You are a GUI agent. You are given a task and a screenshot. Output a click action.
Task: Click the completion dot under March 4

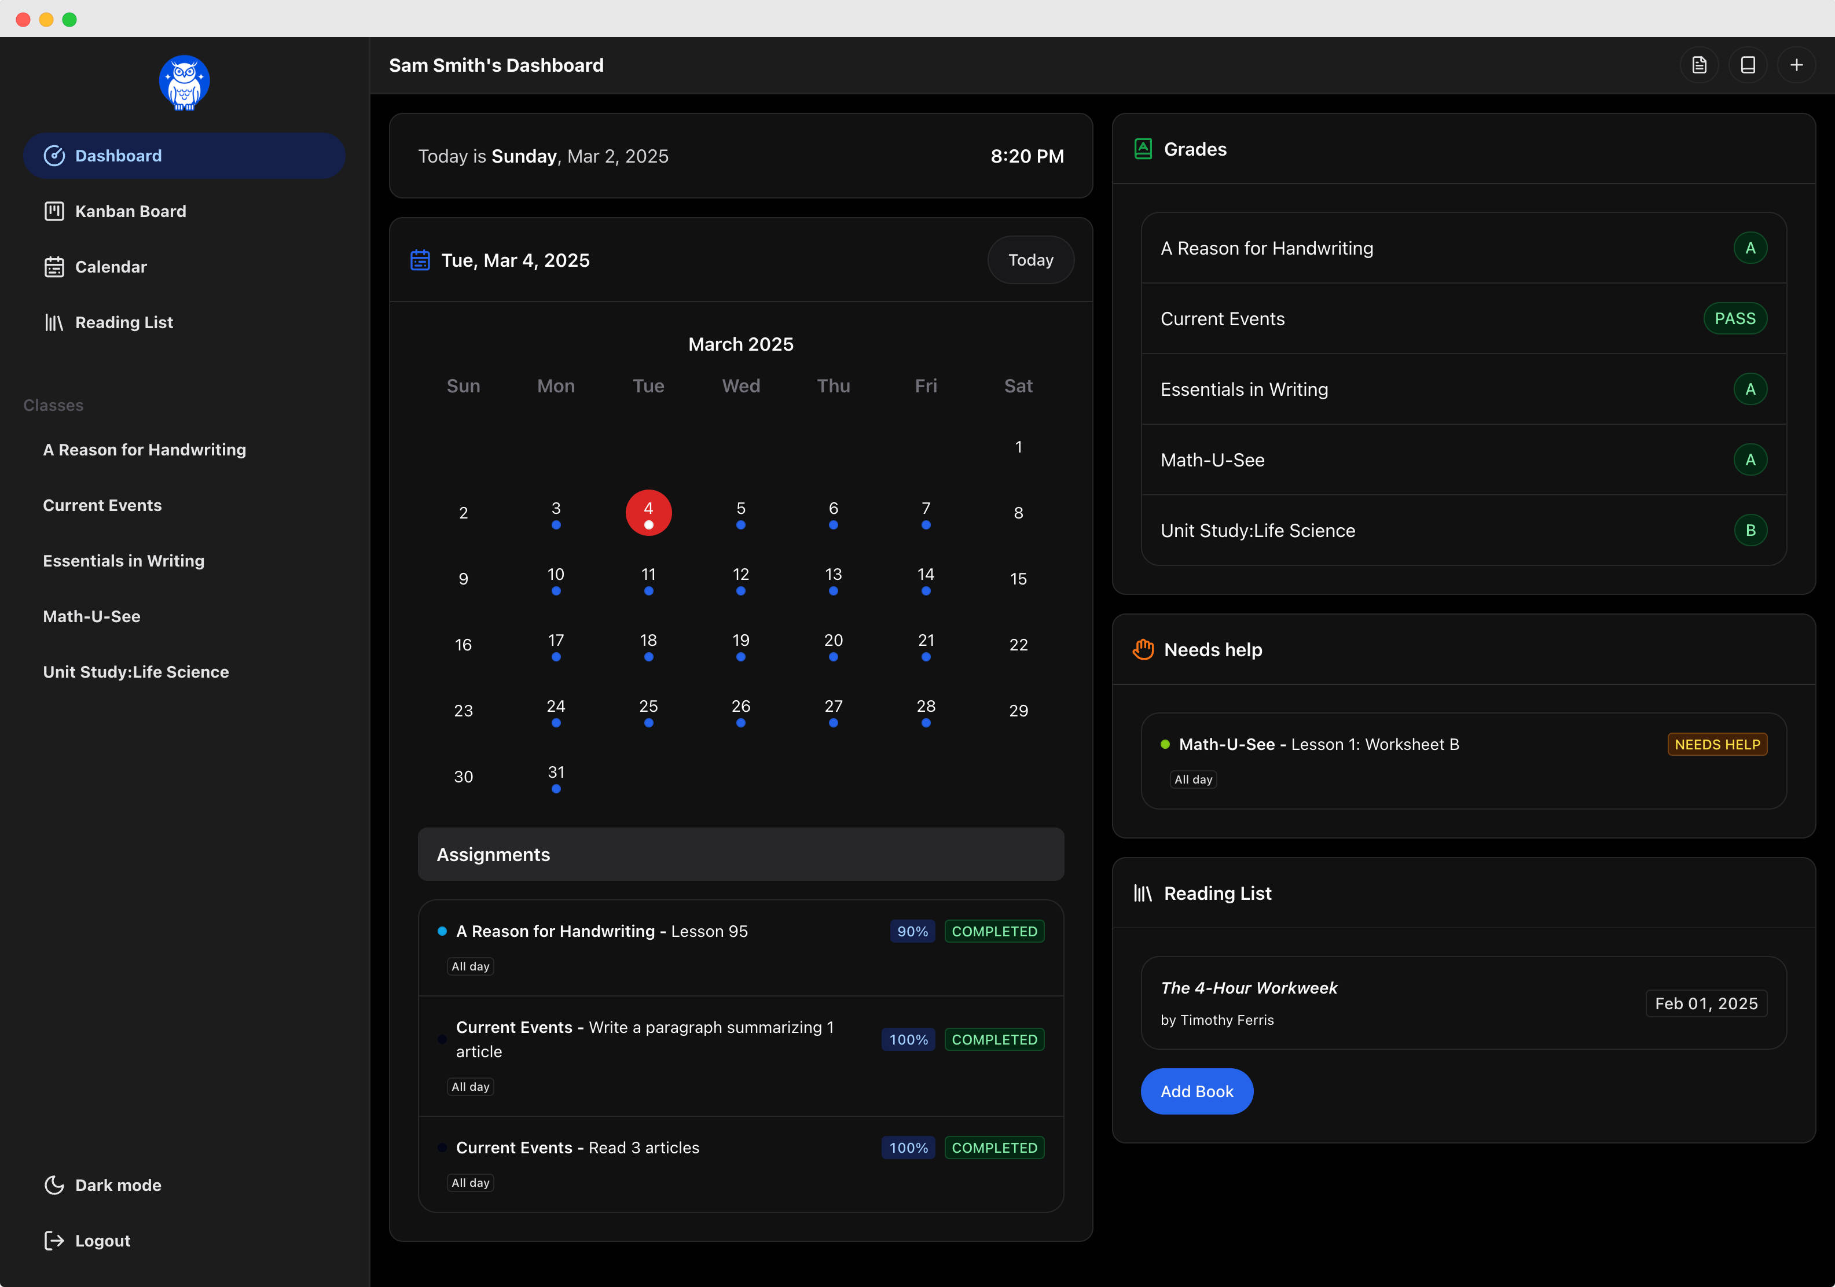click(648, 525)
